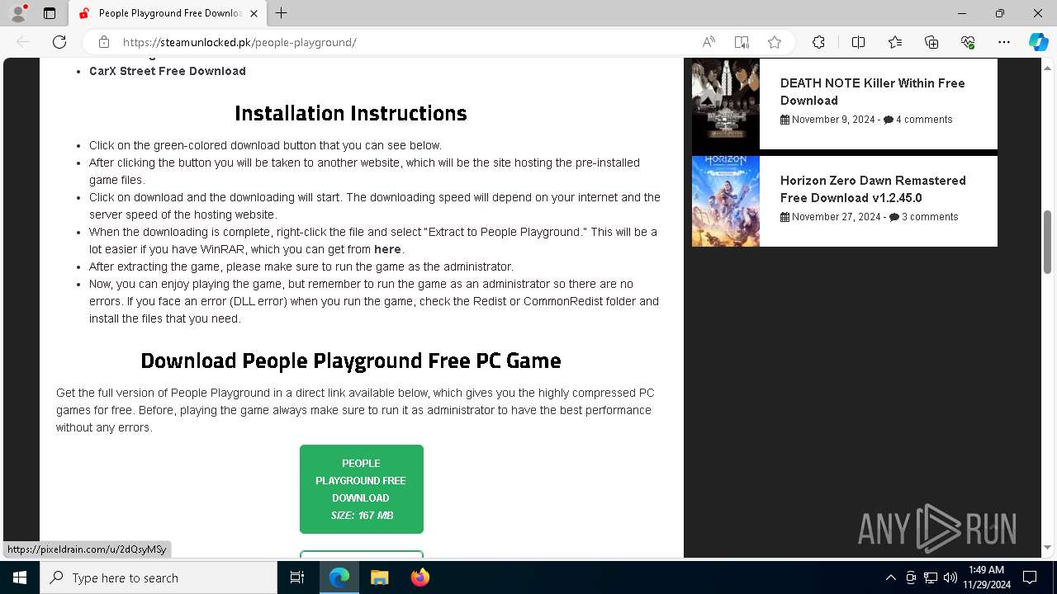Go back to the previous page

[23, 42]
